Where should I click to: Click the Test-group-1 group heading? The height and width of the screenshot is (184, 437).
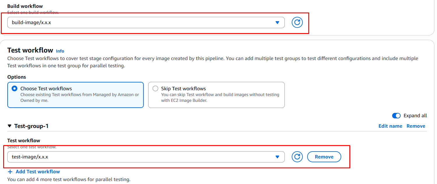[31, 126]
